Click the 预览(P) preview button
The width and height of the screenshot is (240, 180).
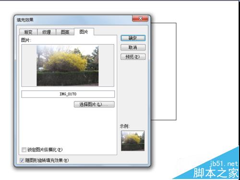pyautogui.click(x=133, y=57)
